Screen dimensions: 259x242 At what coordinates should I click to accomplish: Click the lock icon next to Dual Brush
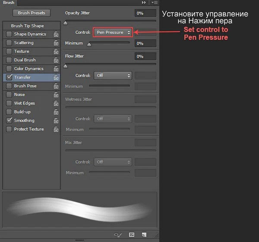tap(56, 60)
